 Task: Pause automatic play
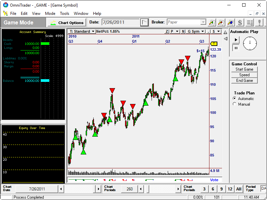[236, 48]
